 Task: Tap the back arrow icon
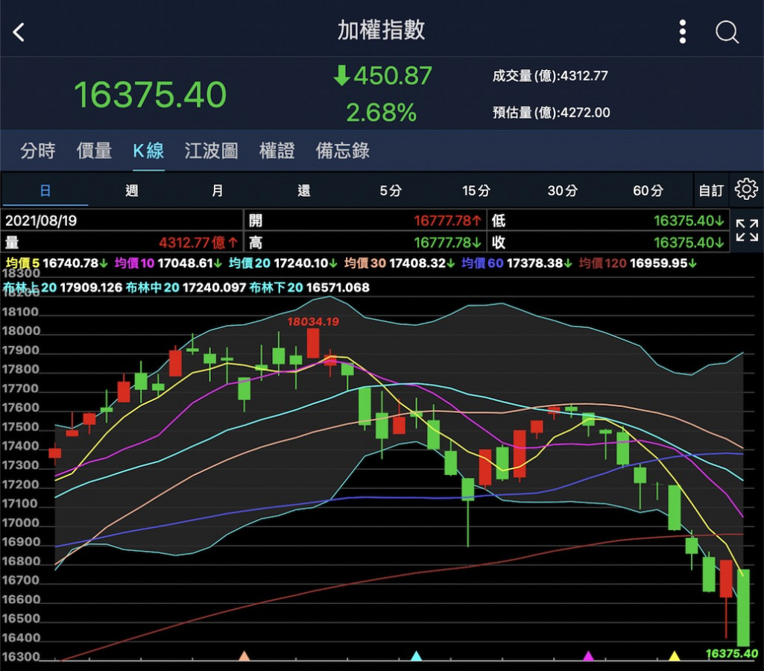tap(19, 32)
